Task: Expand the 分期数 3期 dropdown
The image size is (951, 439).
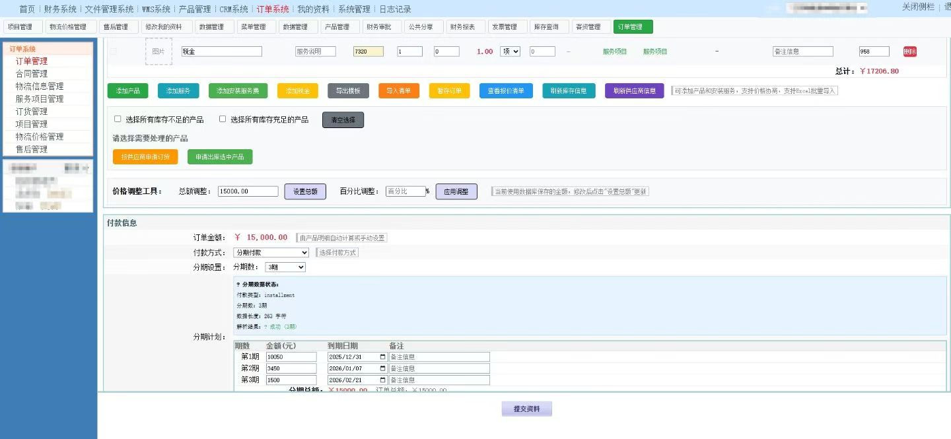Action: click(x=285, y=267)
